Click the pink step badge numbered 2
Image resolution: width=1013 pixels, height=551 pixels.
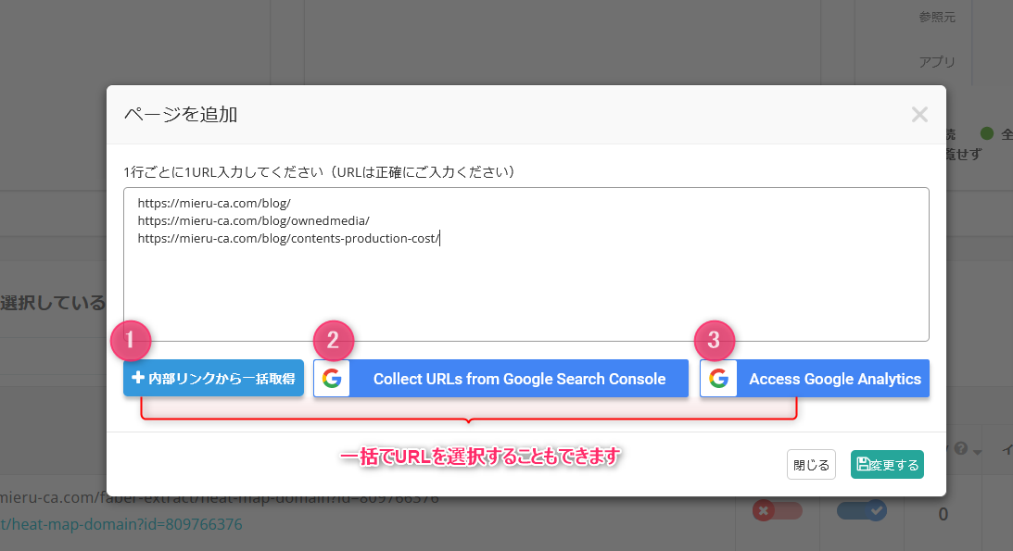pos(336,341)
